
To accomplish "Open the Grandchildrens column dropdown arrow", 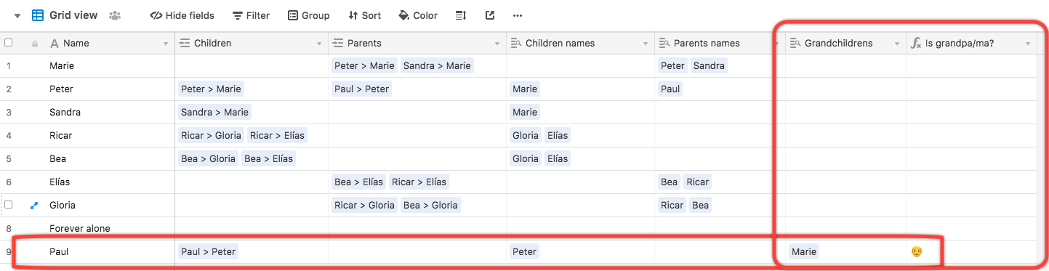I will click(896, 44).
